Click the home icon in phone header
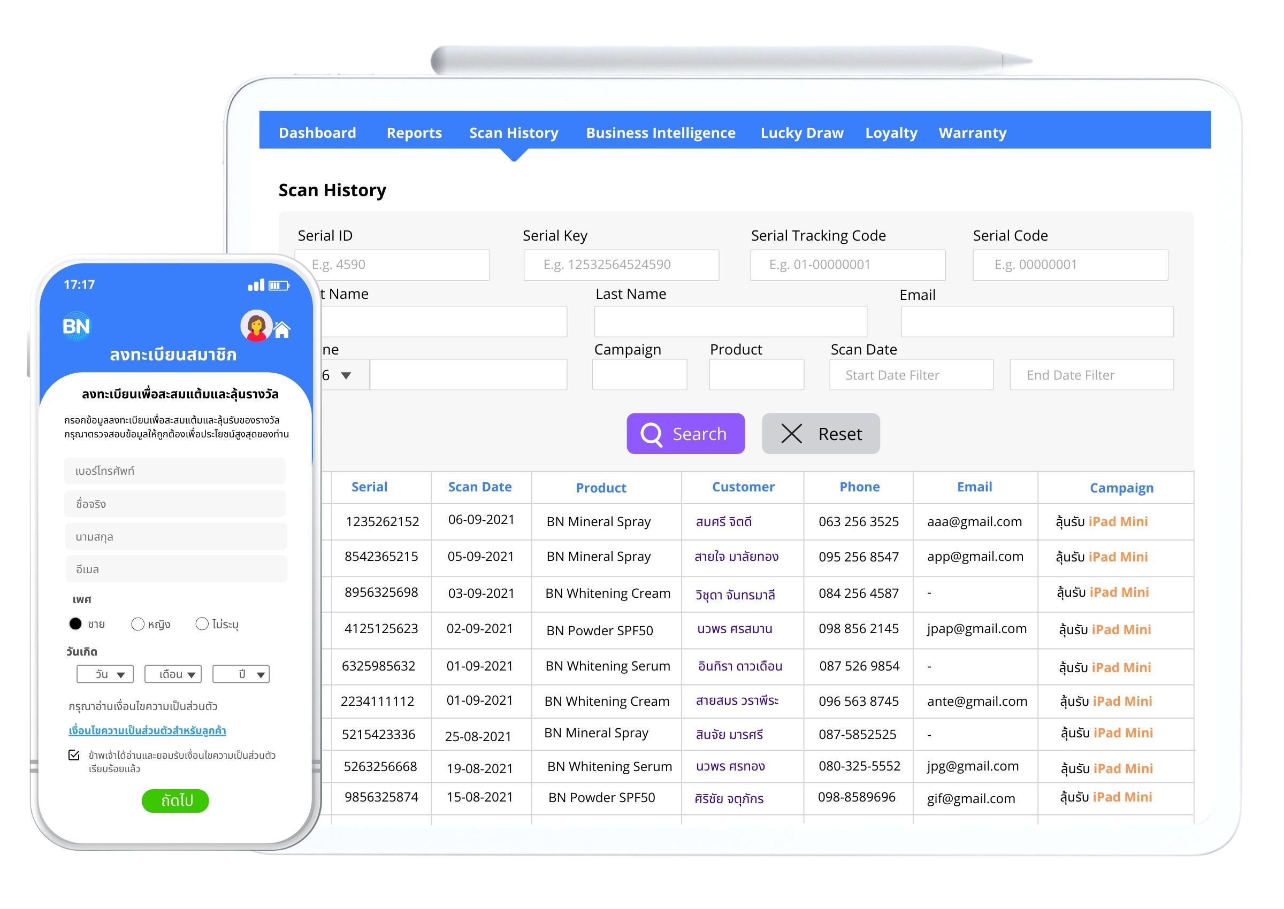 point(282,330)
